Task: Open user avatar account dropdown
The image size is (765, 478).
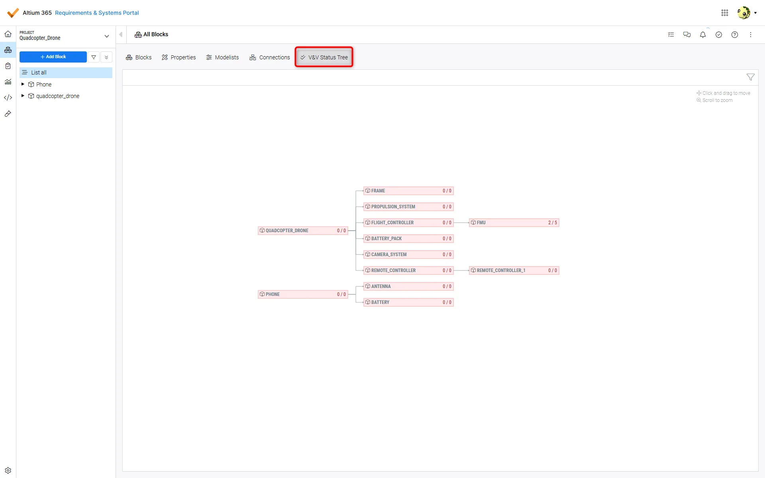Action: pyautogui.click(x=747, y=13)
